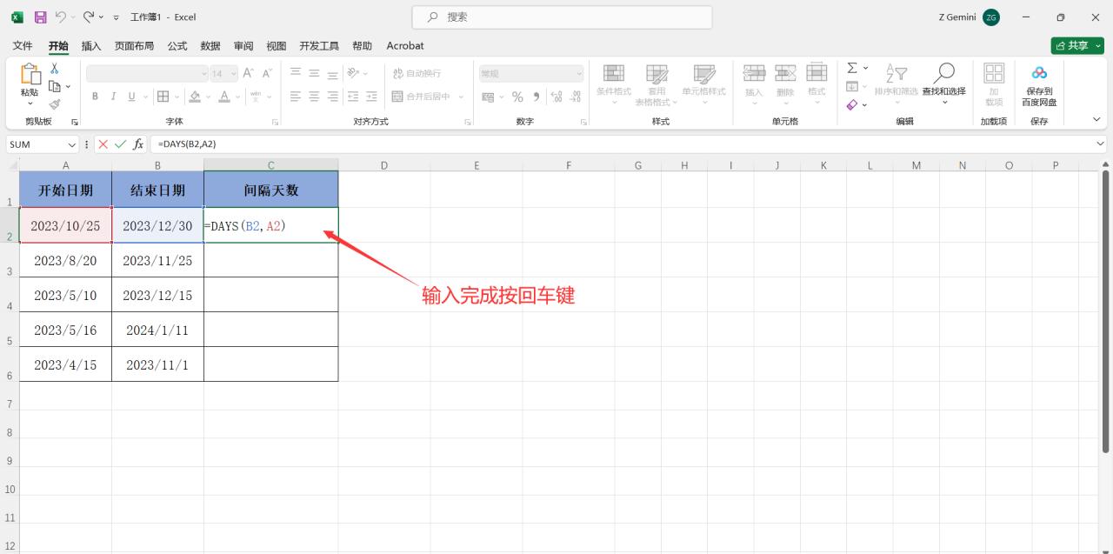This screenshot has width=1113, height=554.
Task: Click the search box 搜索
Action: 562,17
